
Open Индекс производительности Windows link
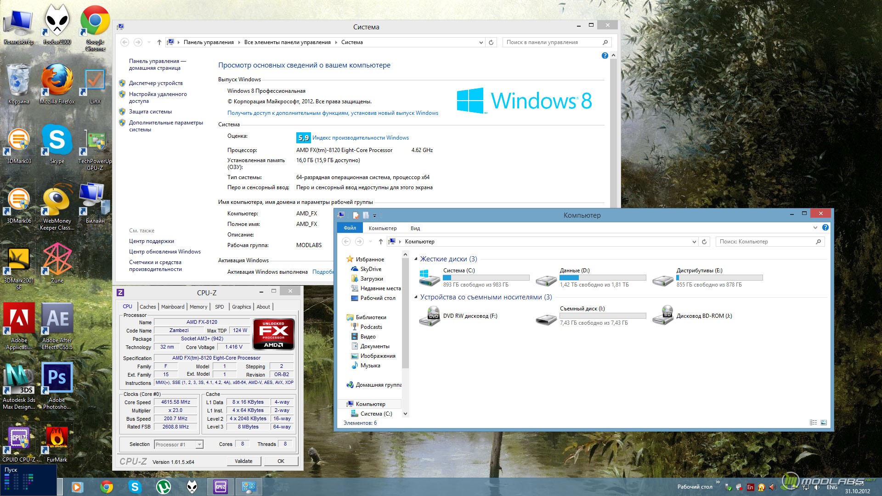click(x=361, y=138)
